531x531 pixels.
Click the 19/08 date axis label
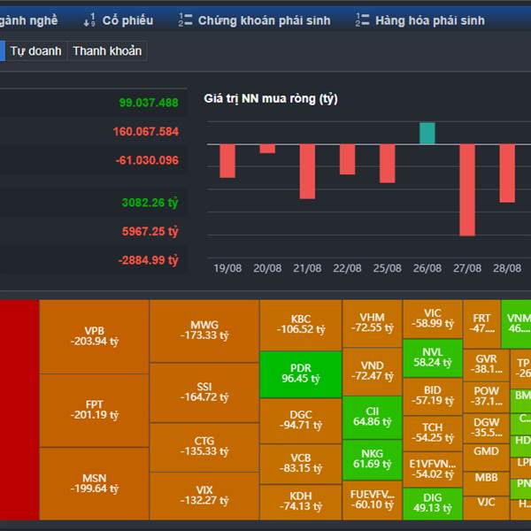click(227, 268)
